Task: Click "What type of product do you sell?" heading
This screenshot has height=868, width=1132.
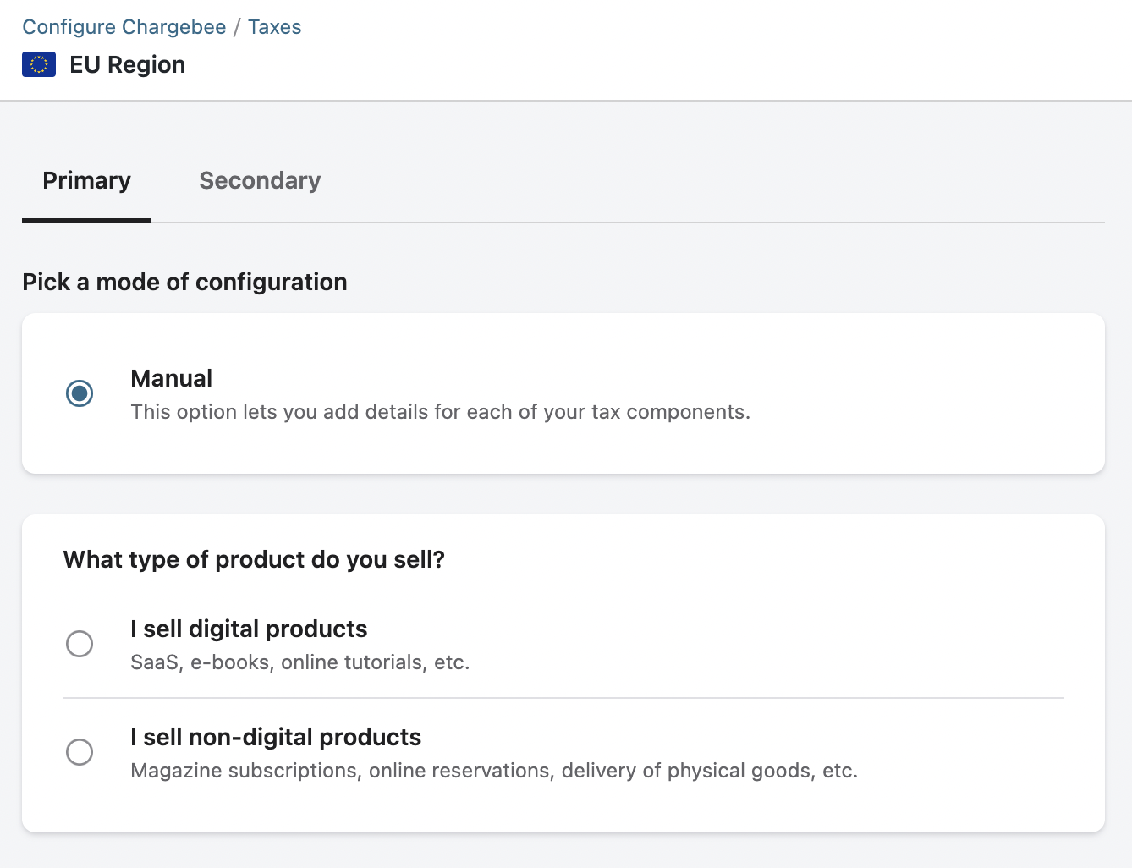Action: [254, 559]
